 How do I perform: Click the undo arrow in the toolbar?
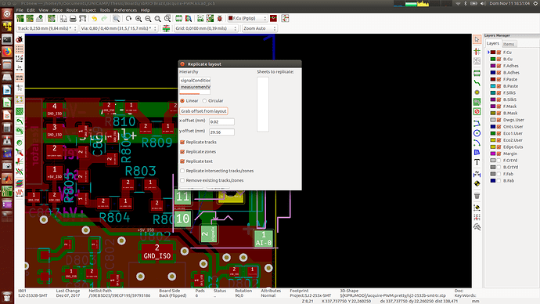coord(94,19)
